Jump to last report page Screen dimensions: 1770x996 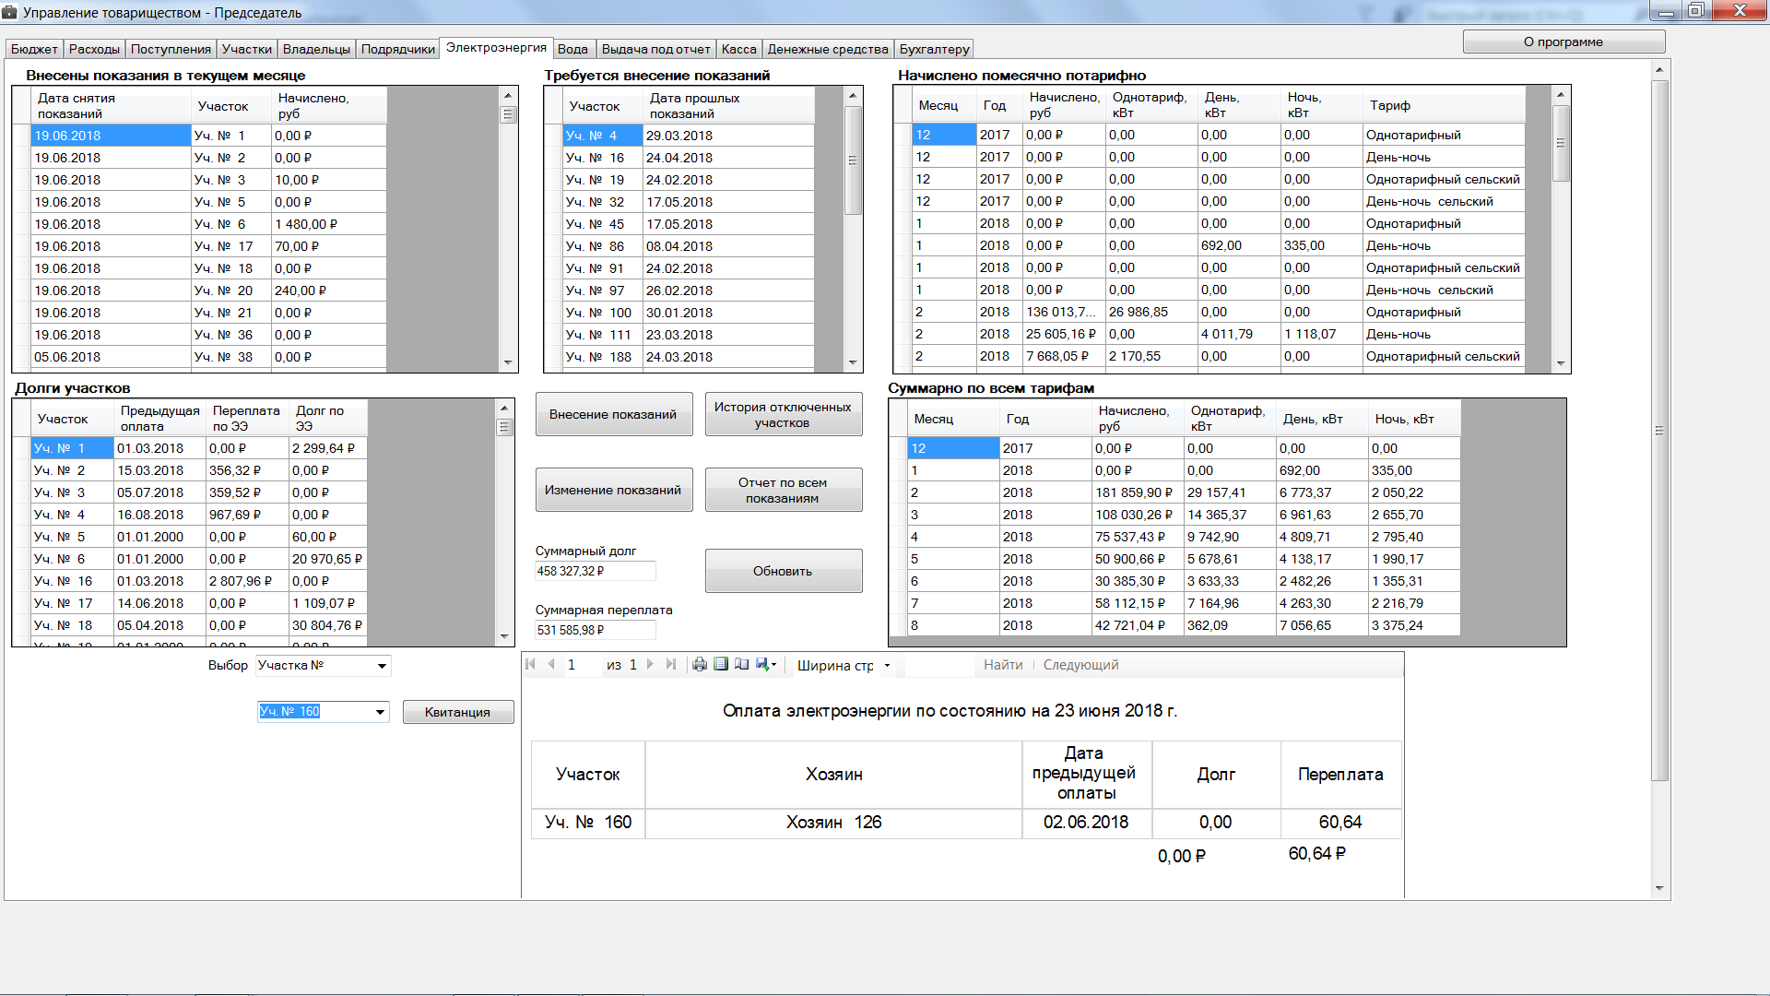[671, 665]
